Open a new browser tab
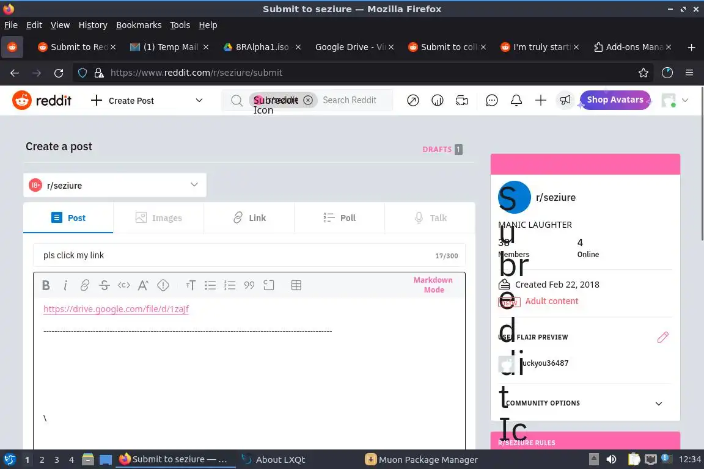Image resolution: width=704 pixels, height=469 pixels. tap(691, 47)
